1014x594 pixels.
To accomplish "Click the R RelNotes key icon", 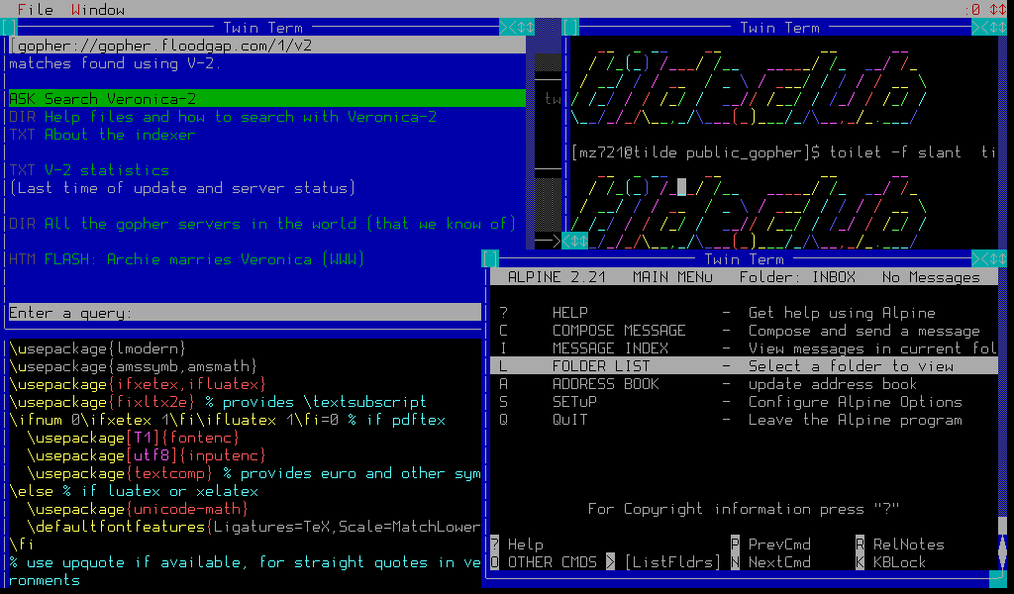I will (860, 544).
